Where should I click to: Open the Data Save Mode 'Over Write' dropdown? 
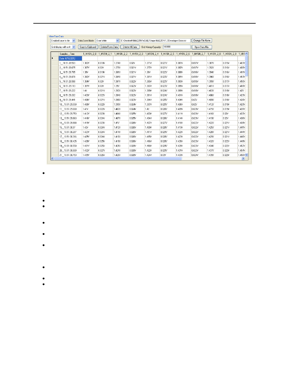tap(108, 41)
